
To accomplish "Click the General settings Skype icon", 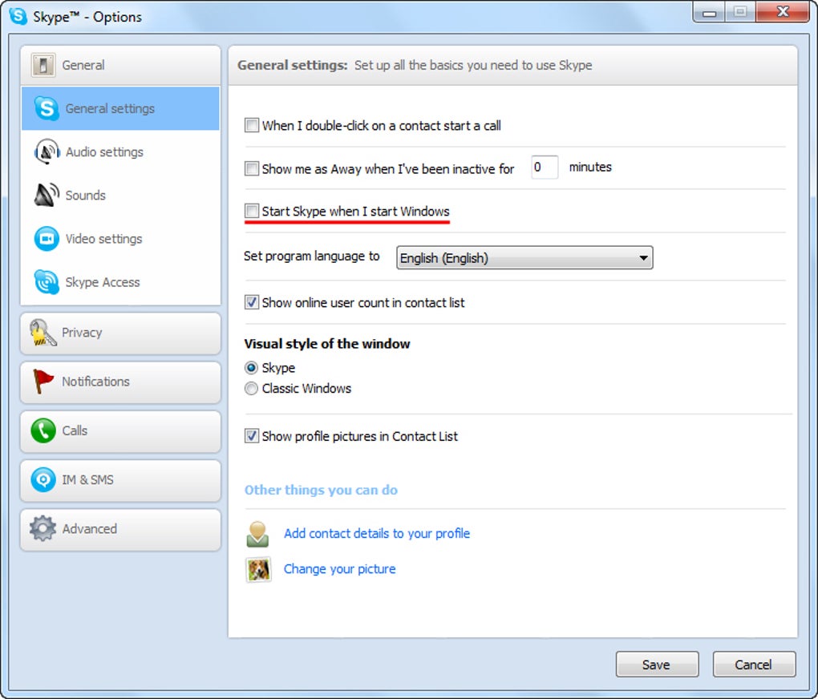I will (x=47, y=108).
